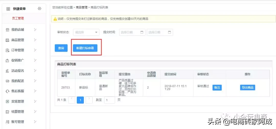The image size is (276, 129).
Task: Click the 备注 button in row 29703
Action: [217, 87]
